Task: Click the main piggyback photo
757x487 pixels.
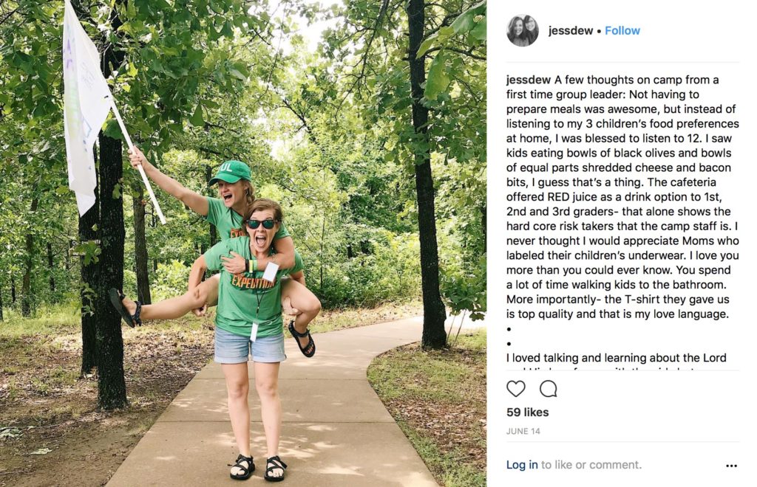Action: coord(242,243)
